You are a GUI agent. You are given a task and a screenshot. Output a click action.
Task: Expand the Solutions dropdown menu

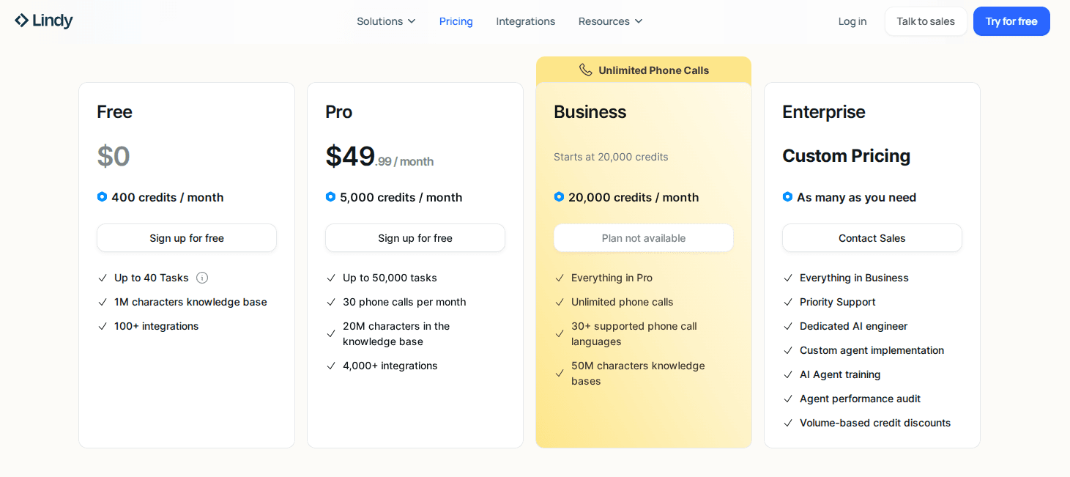tap(386, 21)
